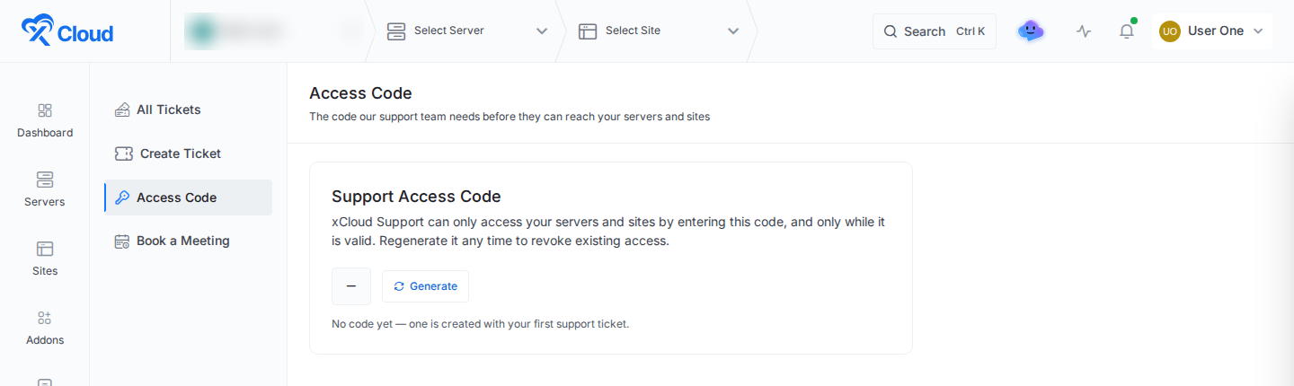Click the server icon beside Select Server
The width and height of the screenshot is (1294, 386).
396,31
